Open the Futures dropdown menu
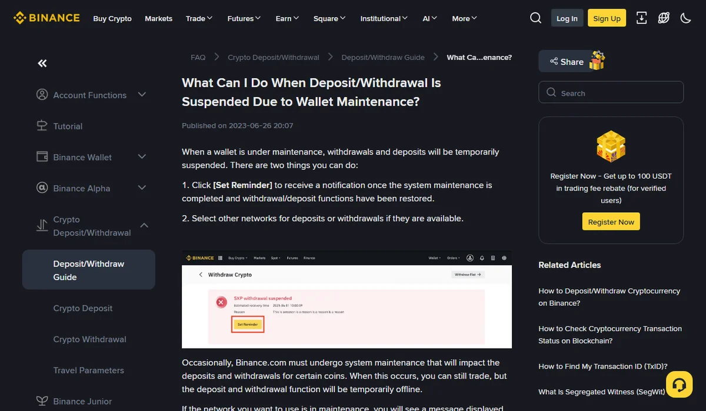Image resolution: width=706 pixels, height=411 pixels. pos(244,18)
